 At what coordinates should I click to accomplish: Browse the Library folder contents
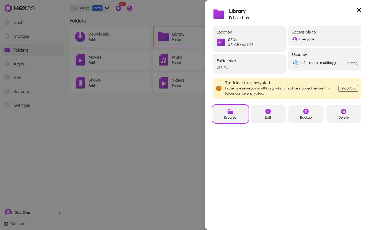(x=230, y=114)
